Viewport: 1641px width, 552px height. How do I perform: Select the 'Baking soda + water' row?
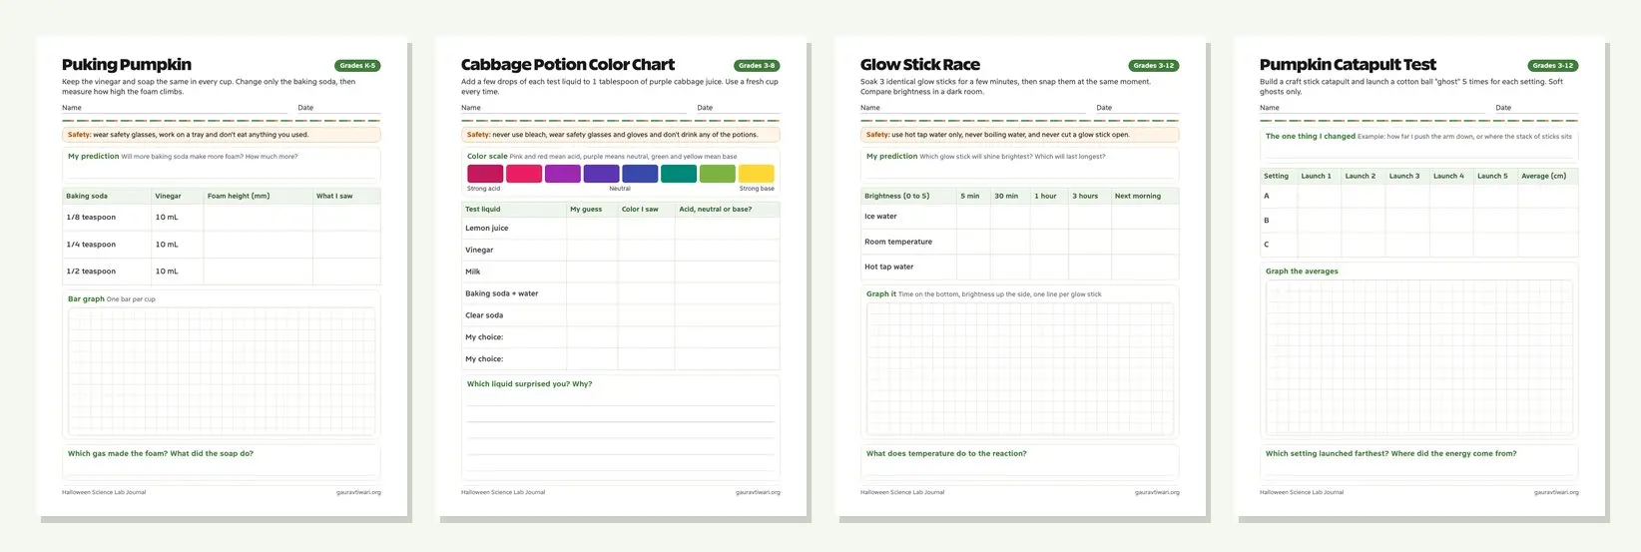tap(621, 293)
